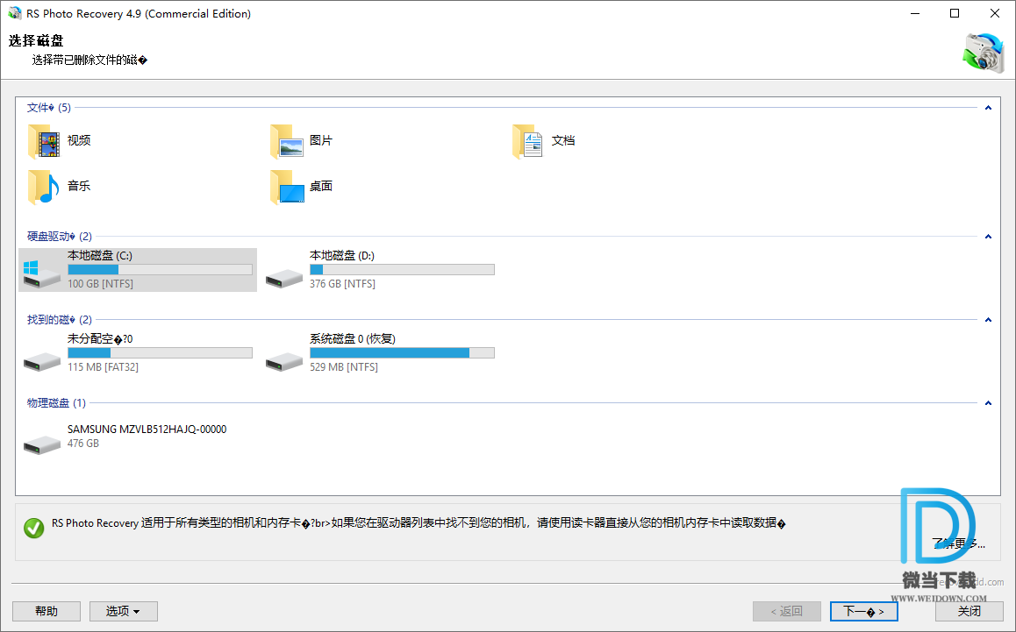The image size is (1016, 632).
Task: Select the 系统磁盘 0 (恢复) drive icon
Action: click(283, 361)
